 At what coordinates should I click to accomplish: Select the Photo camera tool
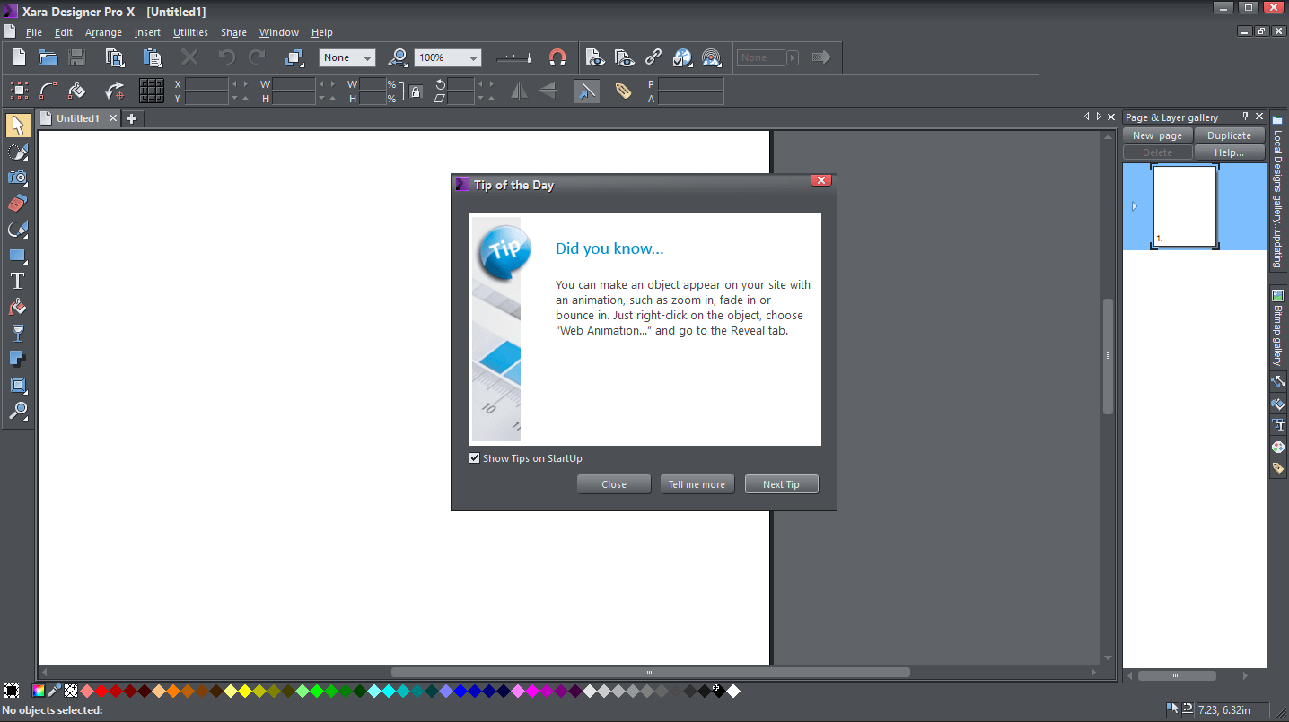[17, 178]
